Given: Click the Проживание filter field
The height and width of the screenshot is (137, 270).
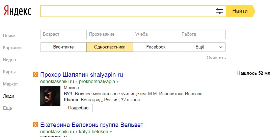Looking at the screenshot, I should (110, 34).
